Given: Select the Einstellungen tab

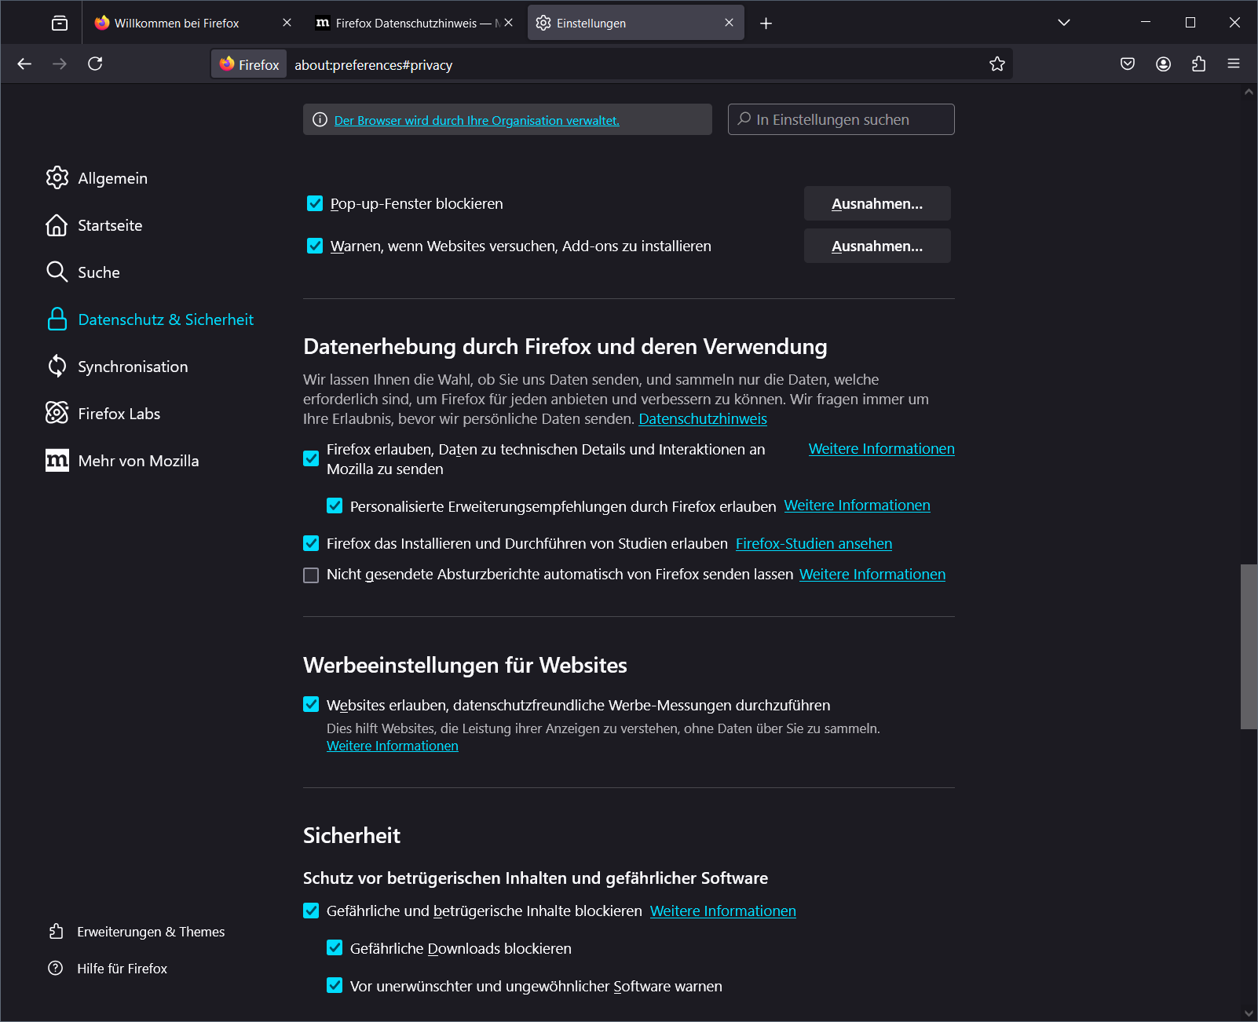Looking at the screenshot, I should click(627, 24).
